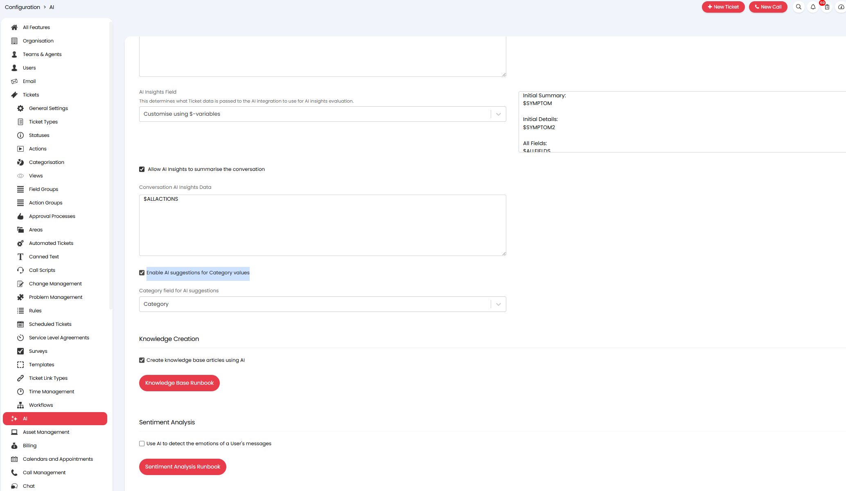Viewport: 846px width, 491px height.
Task: Click the Ticket Link Types chain icon
Action: tap(20, 378)
